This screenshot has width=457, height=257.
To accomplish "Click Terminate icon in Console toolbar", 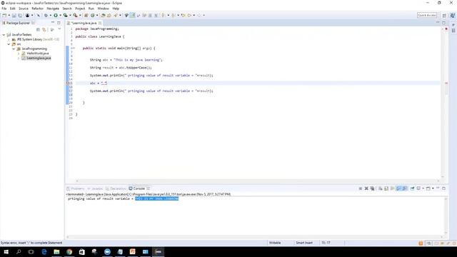I will click(x=360, y=188).
